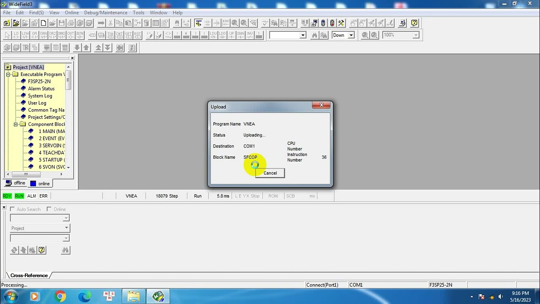Click the help icon in Cross-Reference panel
This screenshot has height=304, width=540.
41,250
